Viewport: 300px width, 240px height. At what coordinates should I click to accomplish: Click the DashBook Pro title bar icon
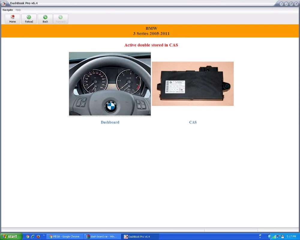[x=4, y=3]
